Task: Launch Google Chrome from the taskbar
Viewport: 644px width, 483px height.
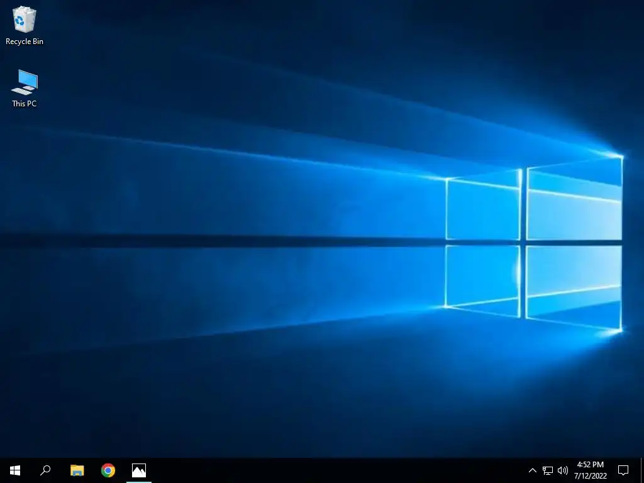Action: [108, 470]
